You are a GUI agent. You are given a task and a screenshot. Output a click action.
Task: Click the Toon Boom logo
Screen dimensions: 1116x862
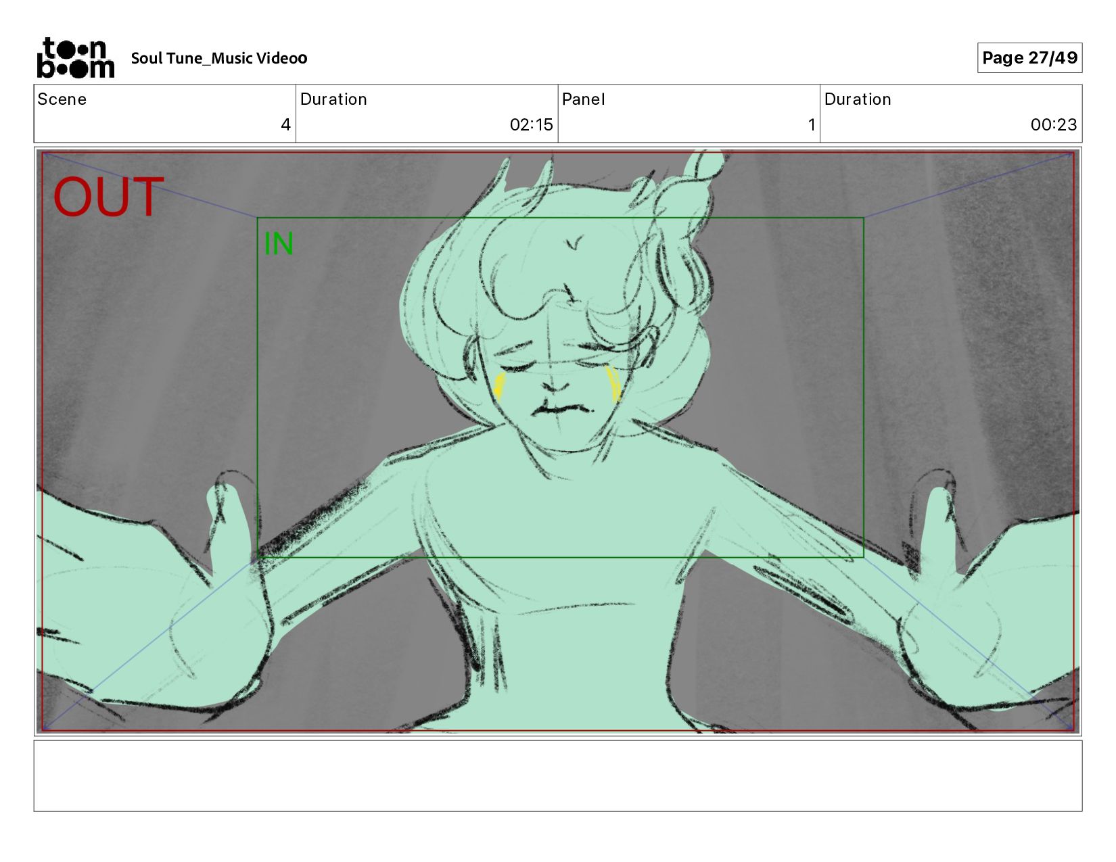pos(75,57)
